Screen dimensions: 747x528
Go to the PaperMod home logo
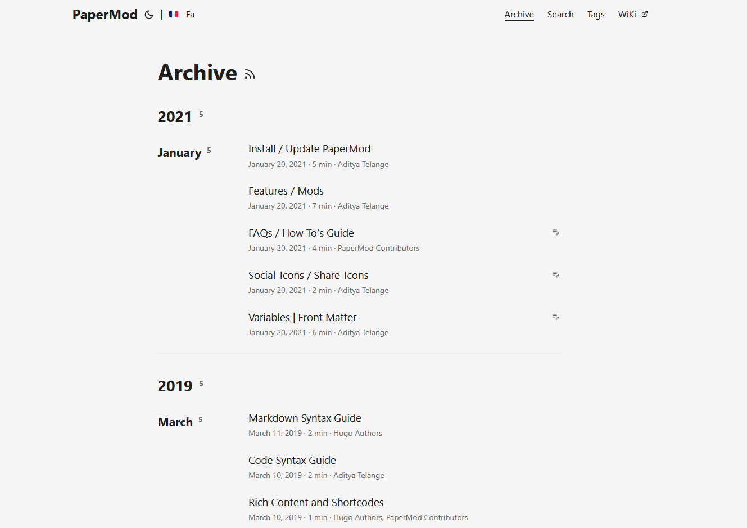105,15
